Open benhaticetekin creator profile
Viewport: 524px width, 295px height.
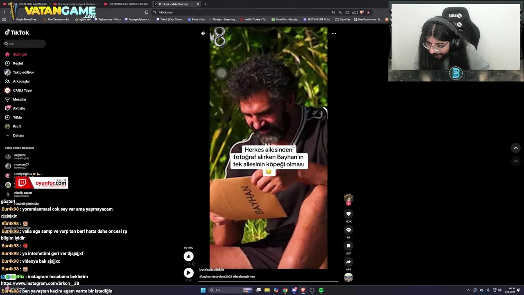click(212, 270)
